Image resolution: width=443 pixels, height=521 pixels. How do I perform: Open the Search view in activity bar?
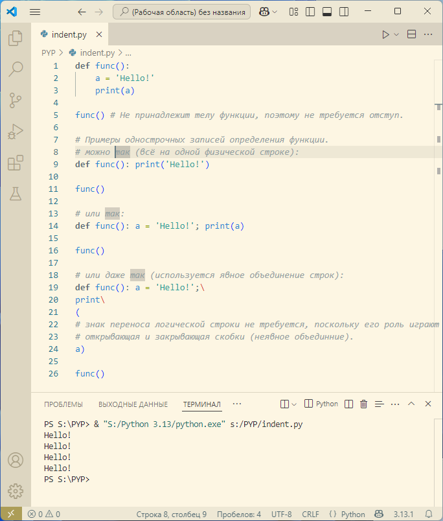(16, 69)
